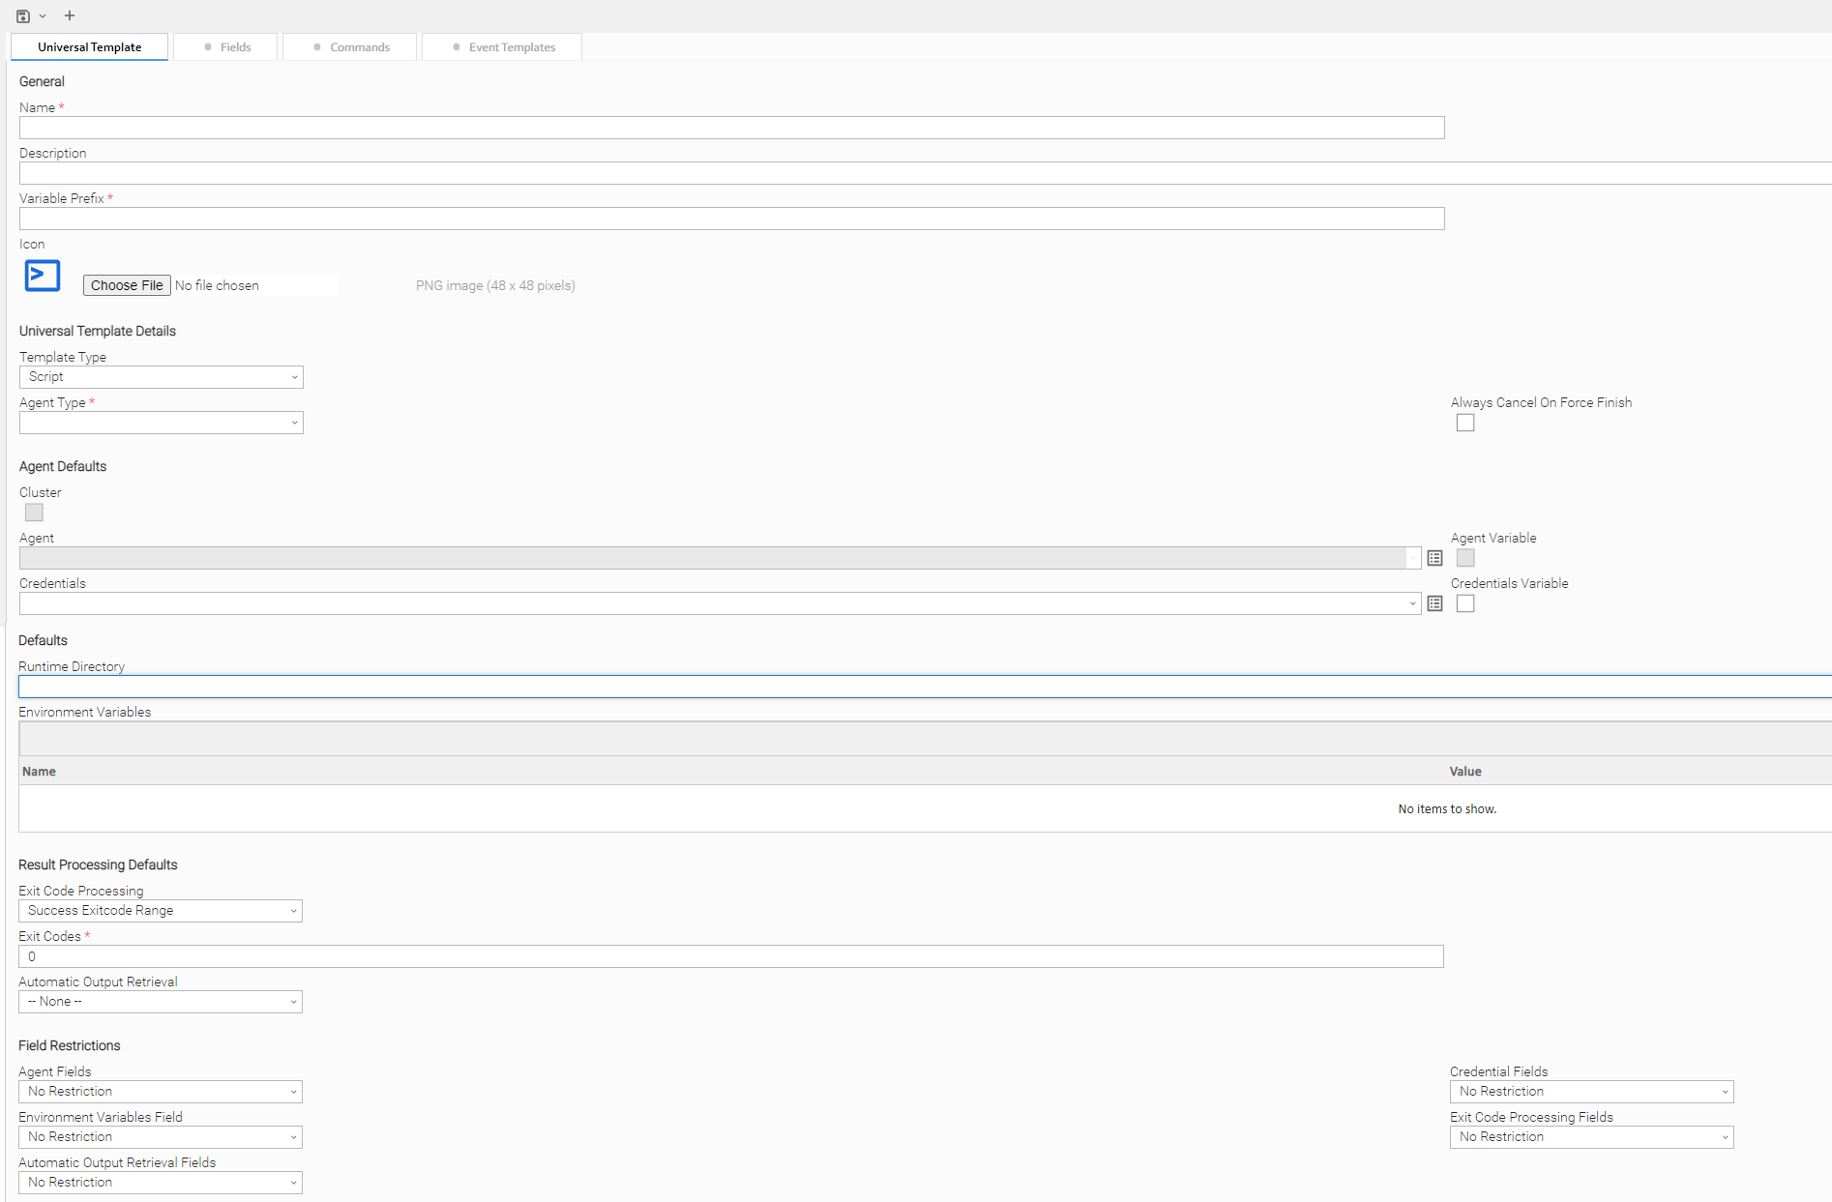
Task: Click the Choose File button
Action: click(x=127, y=285)
